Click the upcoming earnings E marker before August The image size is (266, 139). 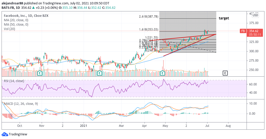[225, 73]
